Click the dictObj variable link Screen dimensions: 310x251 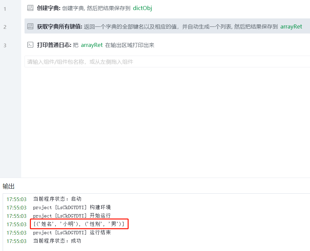(x=142, y=8)
